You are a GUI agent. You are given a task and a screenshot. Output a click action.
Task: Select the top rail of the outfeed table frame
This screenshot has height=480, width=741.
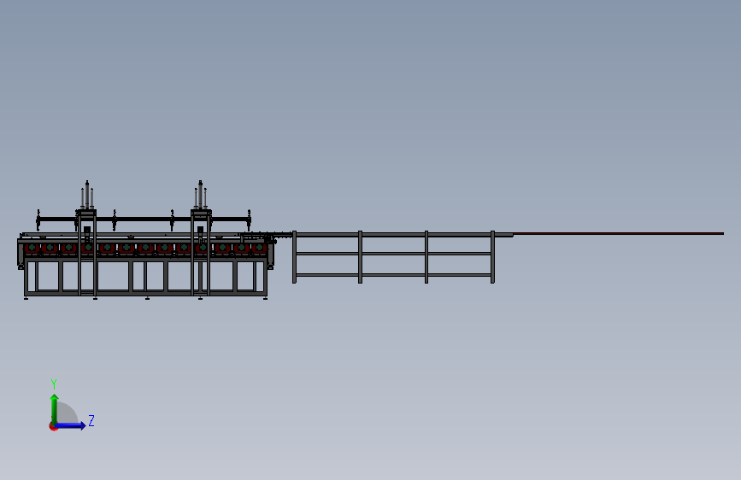(x=403, y=234)
